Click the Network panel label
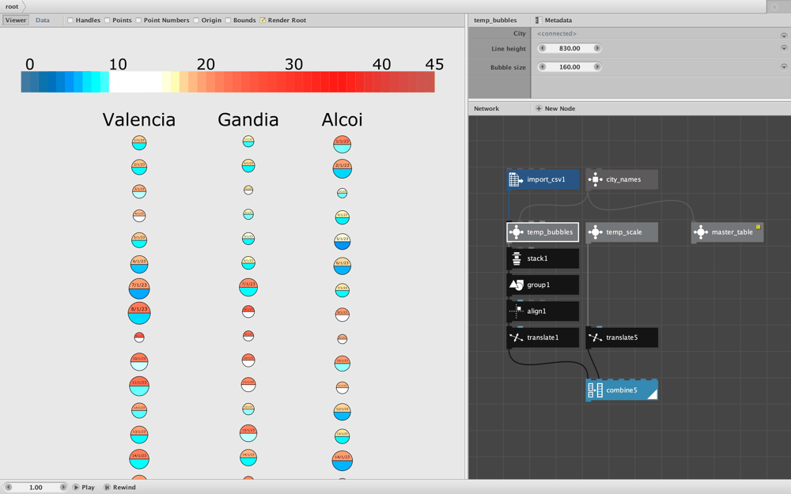The image size is (791, 494). click(486, 108)
